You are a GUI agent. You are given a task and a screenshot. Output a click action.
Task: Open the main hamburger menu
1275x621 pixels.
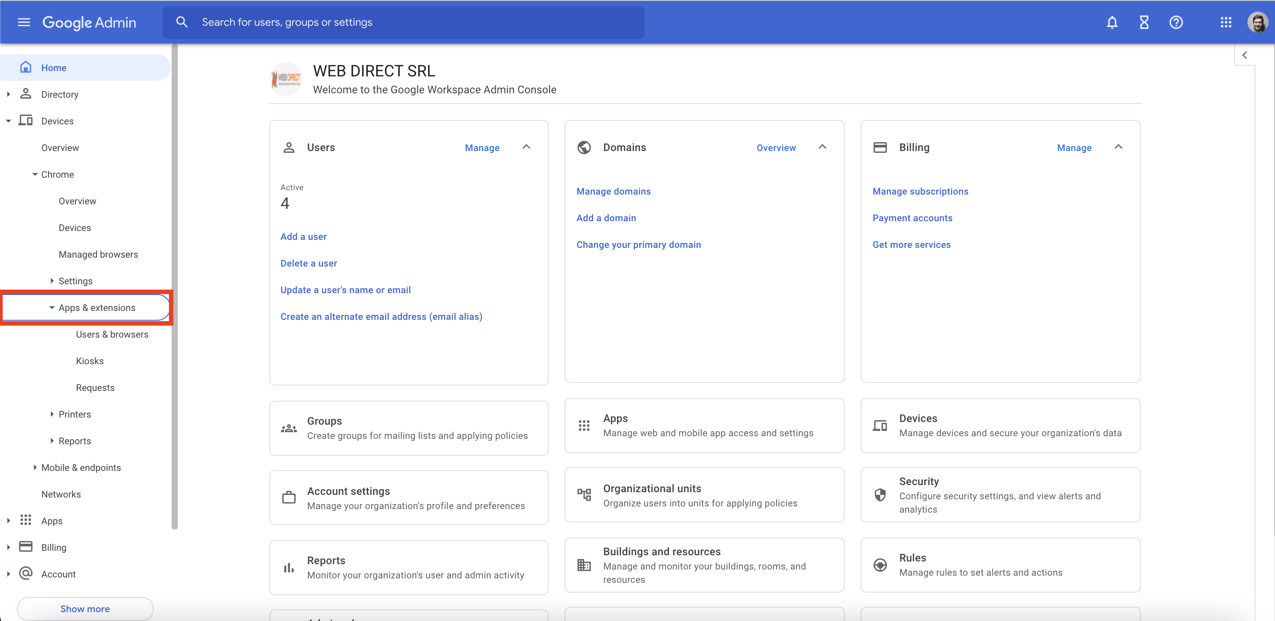24,22
